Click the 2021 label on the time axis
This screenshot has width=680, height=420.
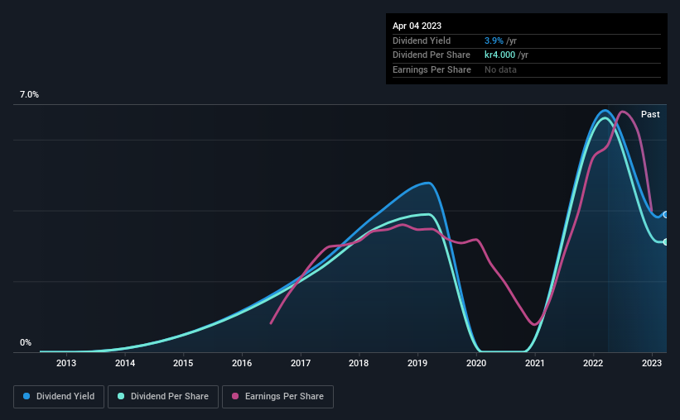tap(535, 363)
